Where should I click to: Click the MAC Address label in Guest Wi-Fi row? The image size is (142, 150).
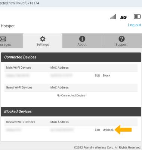tap(59, 87)
